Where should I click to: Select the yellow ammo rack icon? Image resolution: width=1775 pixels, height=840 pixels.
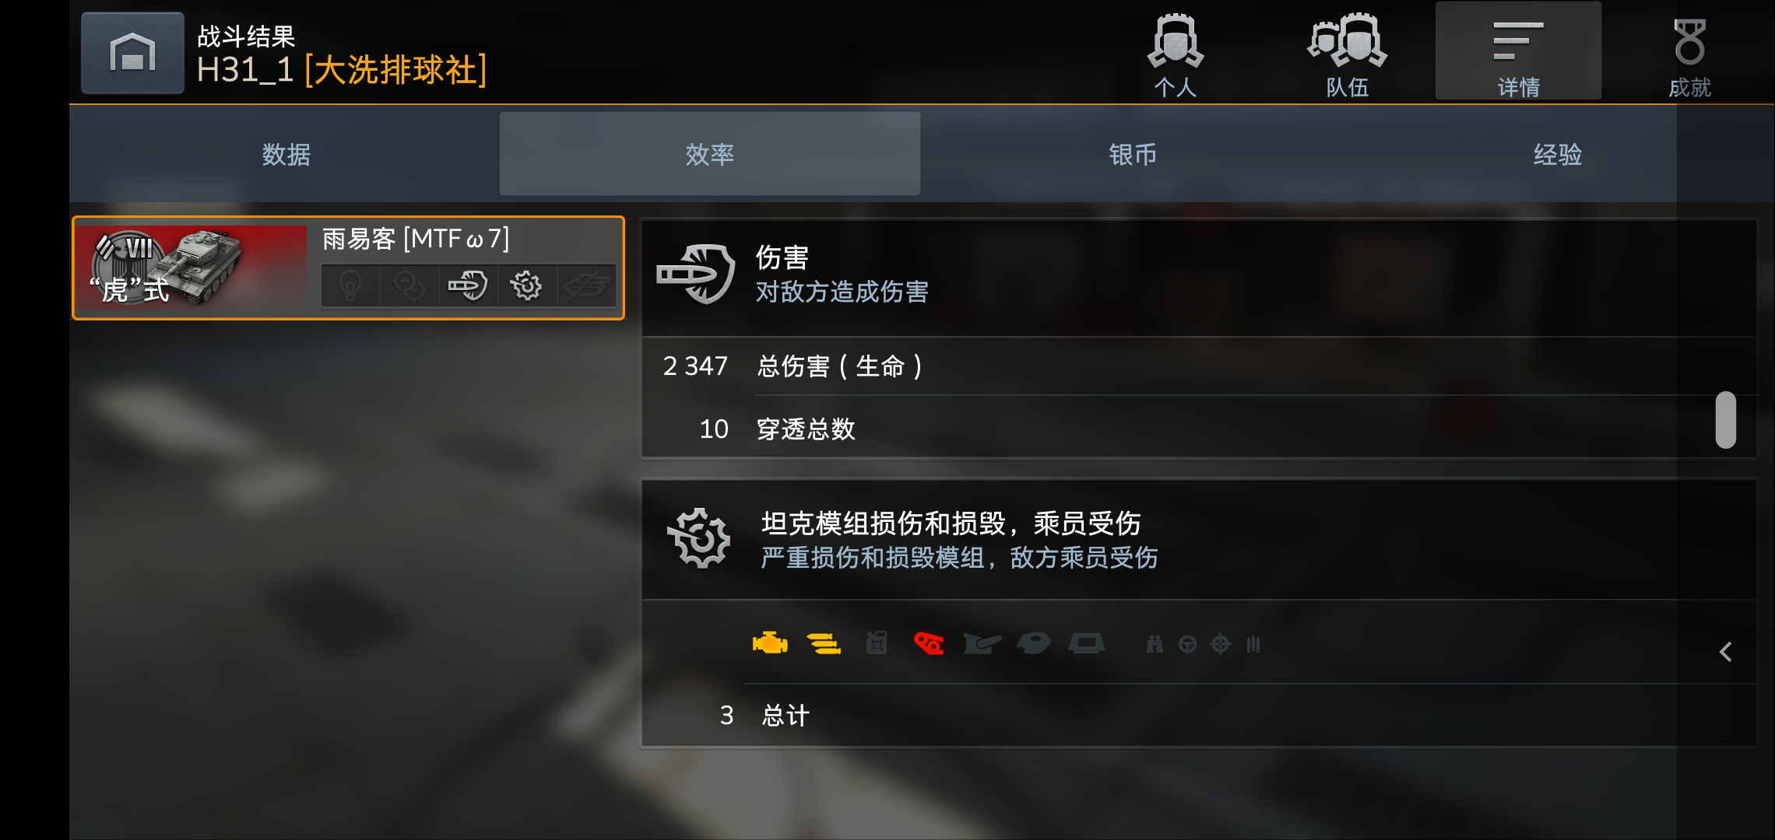823,644
